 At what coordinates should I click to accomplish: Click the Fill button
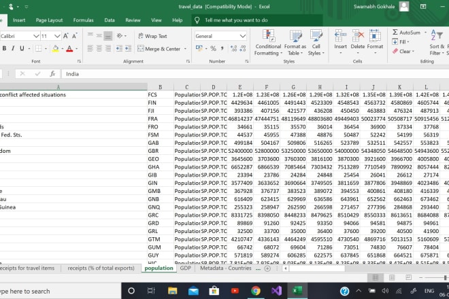pyautogui.click(x=401, y=41)
